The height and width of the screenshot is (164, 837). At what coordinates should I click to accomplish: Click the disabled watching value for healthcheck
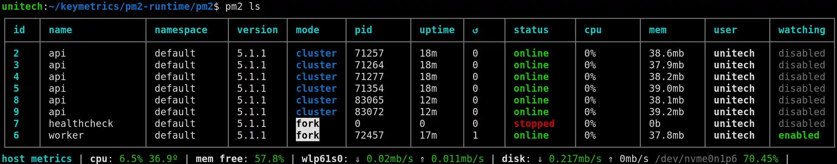pos(801,124)
